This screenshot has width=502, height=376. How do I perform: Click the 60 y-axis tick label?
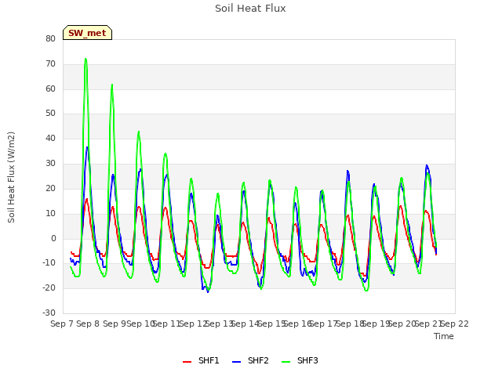[50, 89]
